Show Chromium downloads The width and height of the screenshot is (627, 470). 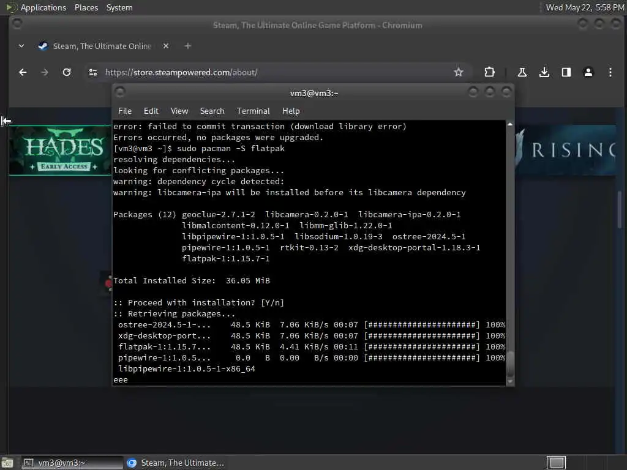coord(544,72)
